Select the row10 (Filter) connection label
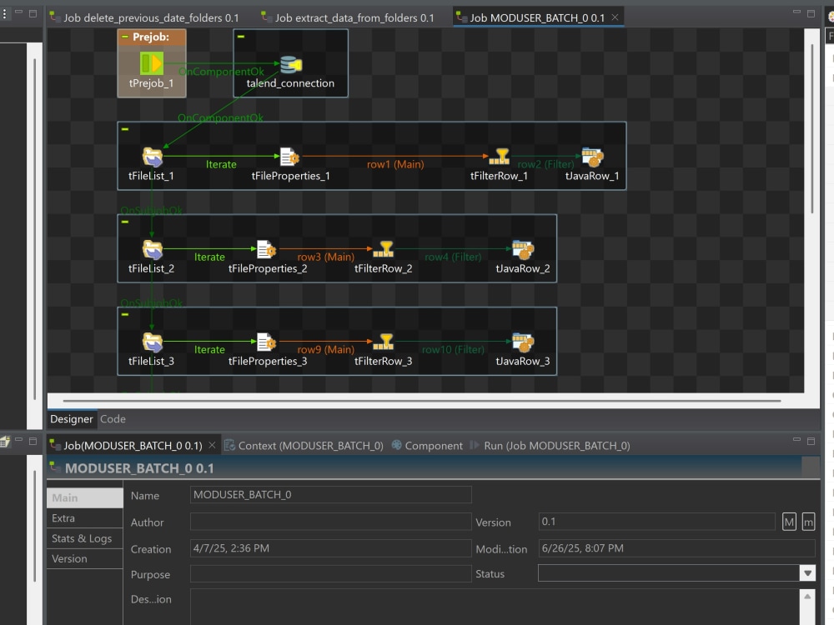Viewport: 834px width, 625px height. pos(453,349)
